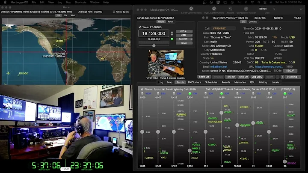
Task: Click the 20M band slider knob
Action: click(x=222, y=113)
